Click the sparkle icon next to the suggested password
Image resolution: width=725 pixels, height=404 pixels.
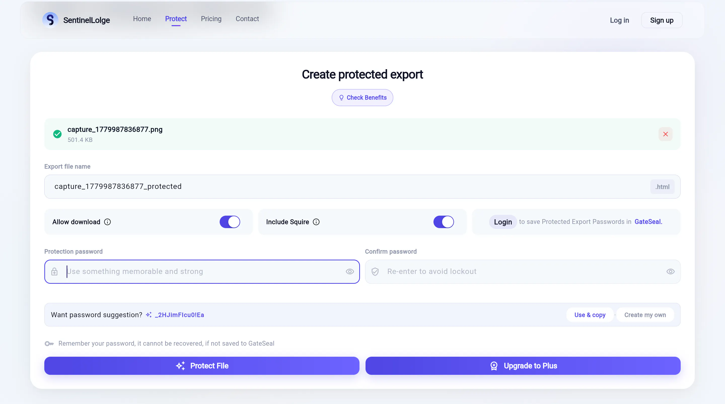tap(149, 315)
